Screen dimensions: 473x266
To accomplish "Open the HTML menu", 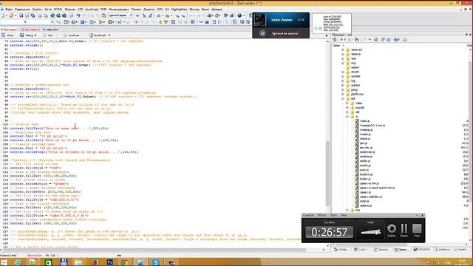I will (x=58, y=10).
